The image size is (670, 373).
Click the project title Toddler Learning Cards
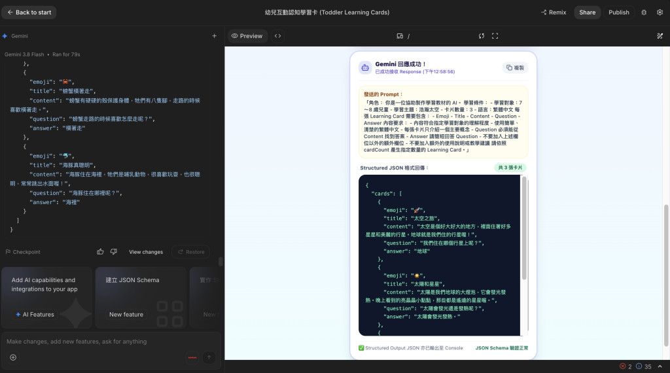(327, 12)
